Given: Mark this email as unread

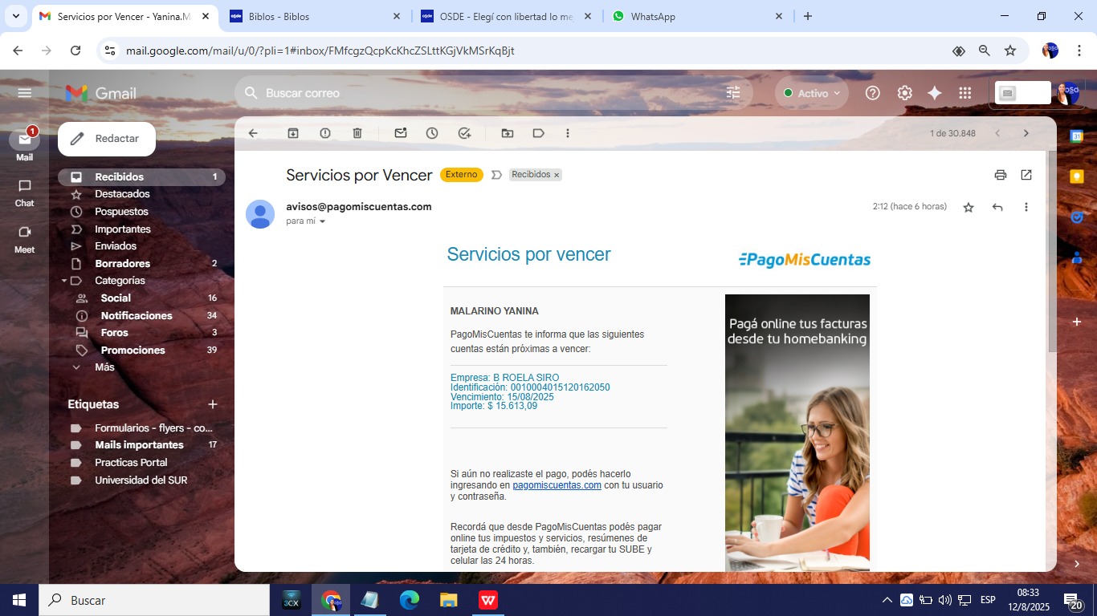Looking at the screenshot, I should pos(401,133).
